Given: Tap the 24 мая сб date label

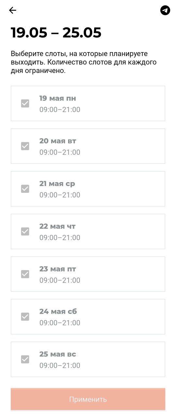Looking at the screenshot, I should 58,311.
